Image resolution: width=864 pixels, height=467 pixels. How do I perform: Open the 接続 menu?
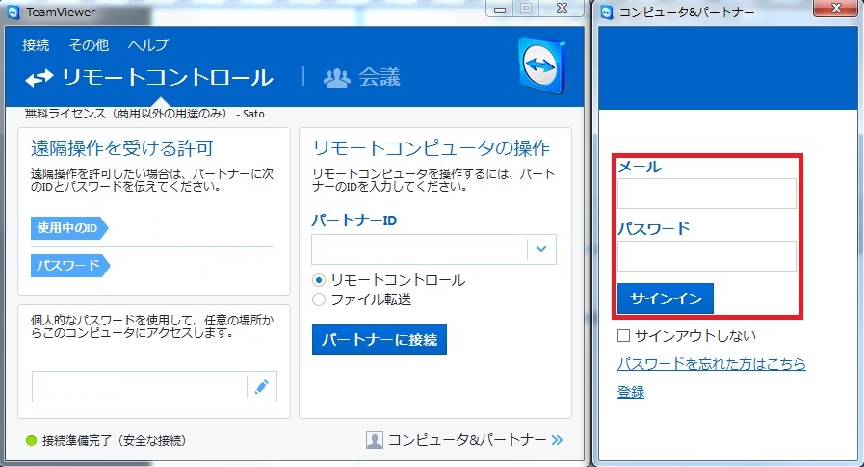pos(36,45)
